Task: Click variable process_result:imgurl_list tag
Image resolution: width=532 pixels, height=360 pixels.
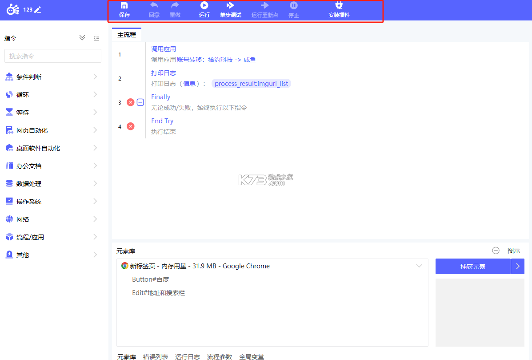Action: pos(251,84)
